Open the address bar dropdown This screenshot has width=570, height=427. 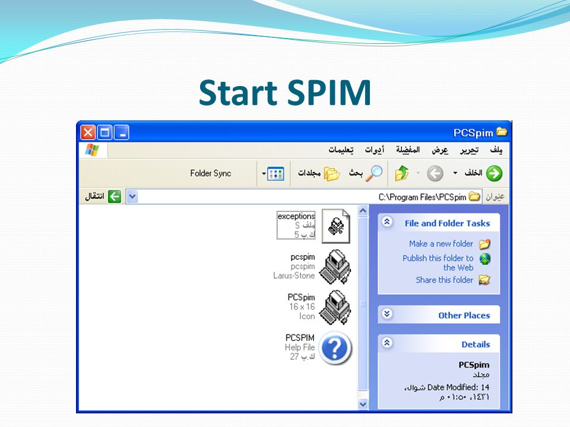[x=132, y=196]
